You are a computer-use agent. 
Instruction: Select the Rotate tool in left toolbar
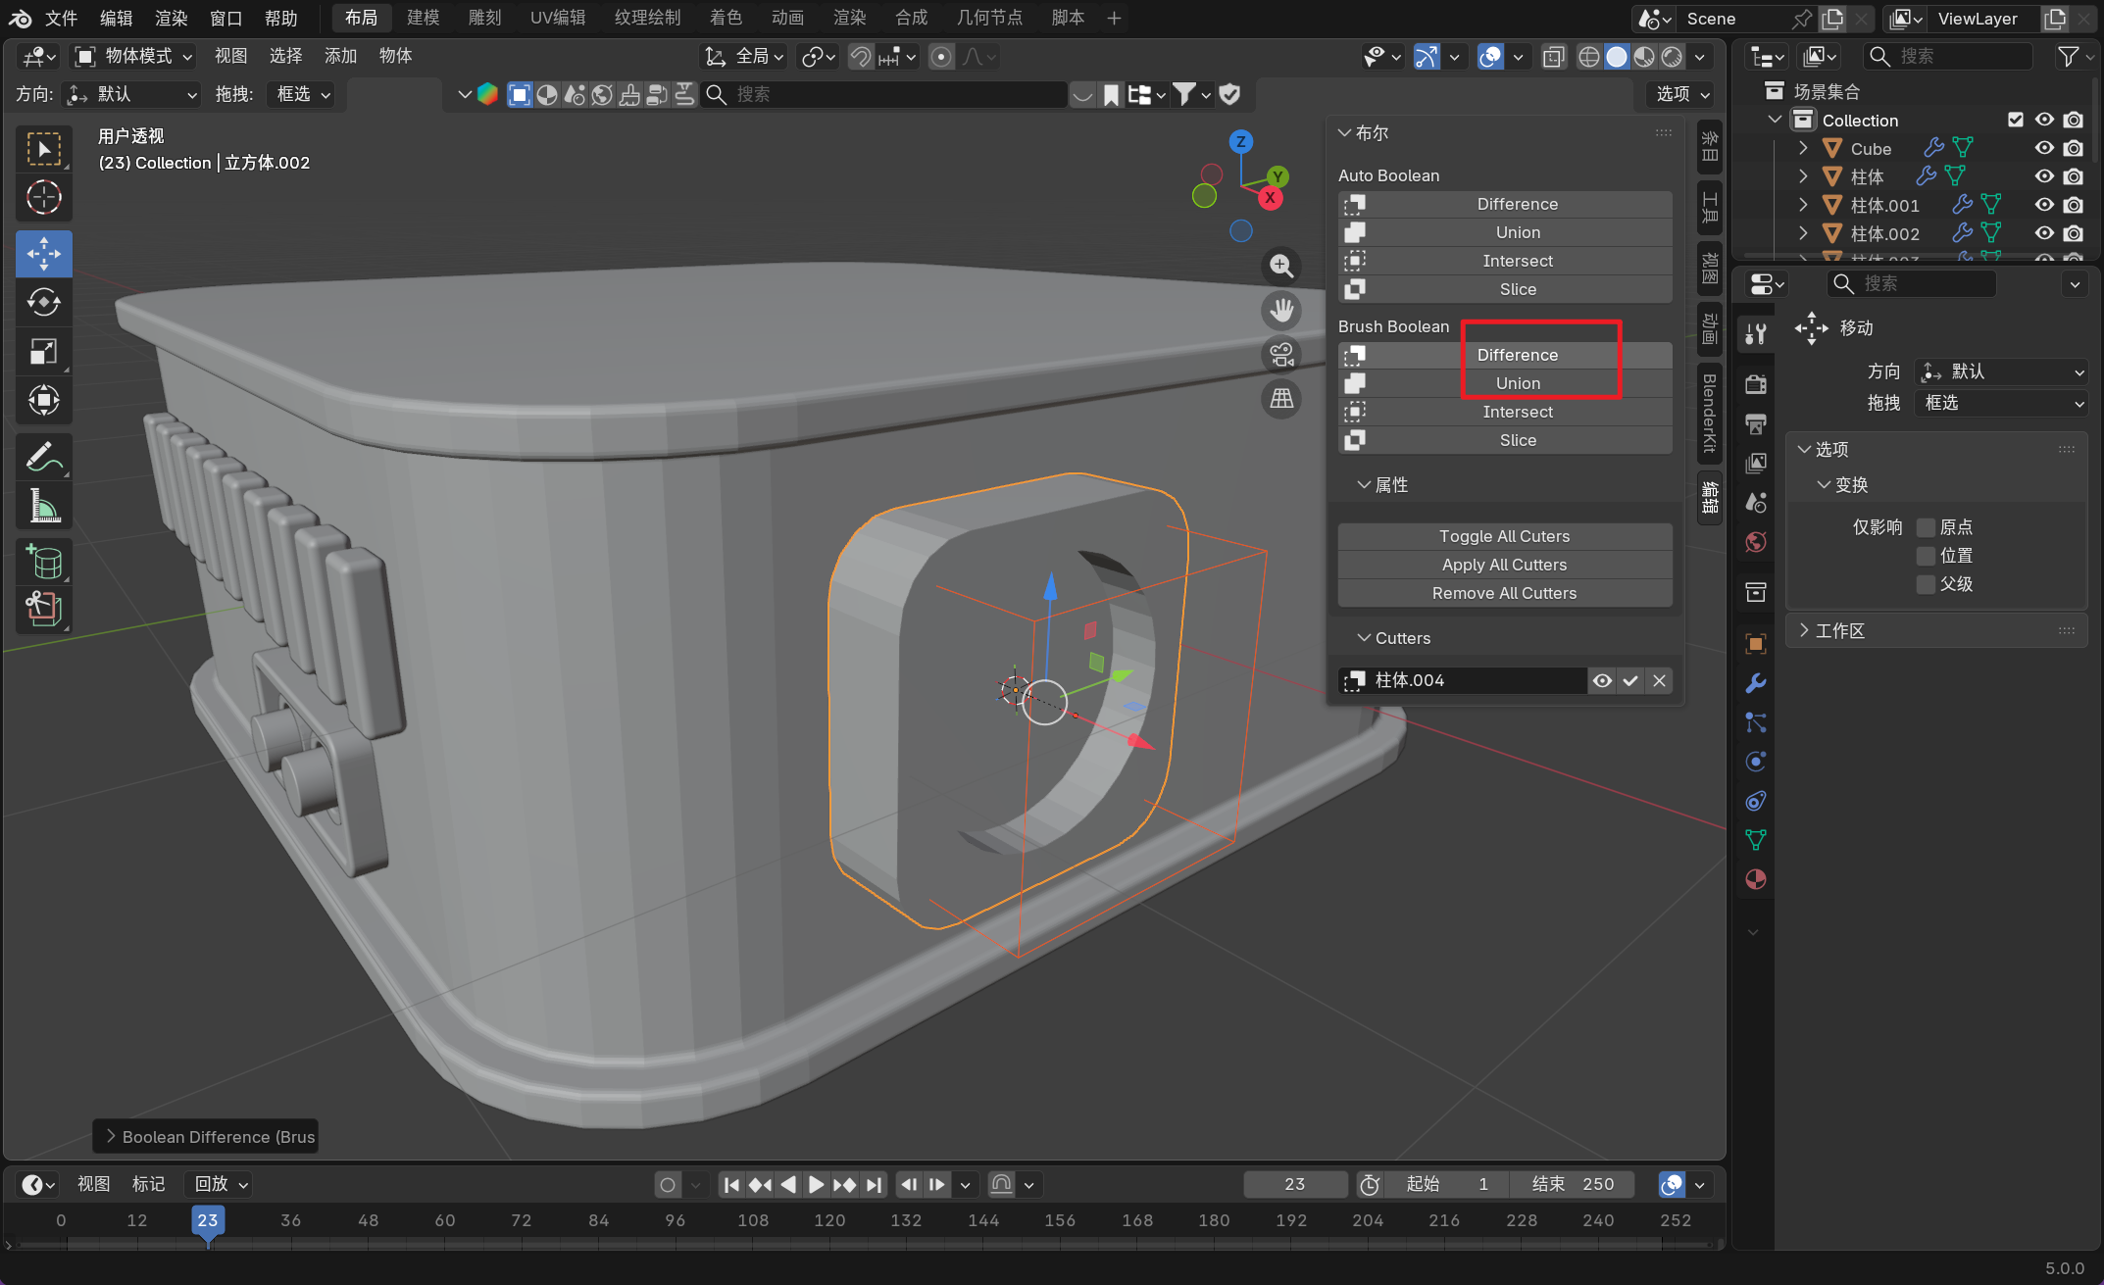pos(43,302)
